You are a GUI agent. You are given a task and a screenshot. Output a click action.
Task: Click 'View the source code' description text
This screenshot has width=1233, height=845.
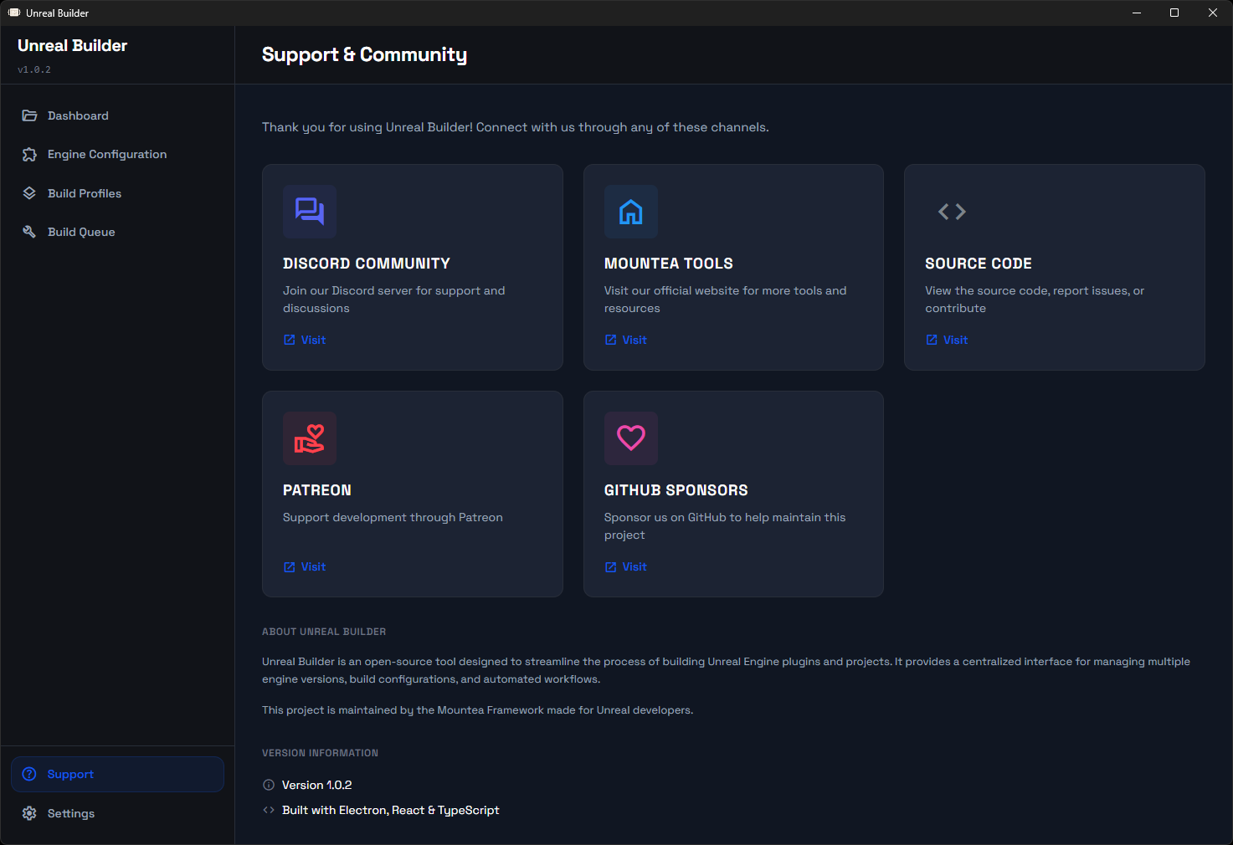[x=1035, y=300]
